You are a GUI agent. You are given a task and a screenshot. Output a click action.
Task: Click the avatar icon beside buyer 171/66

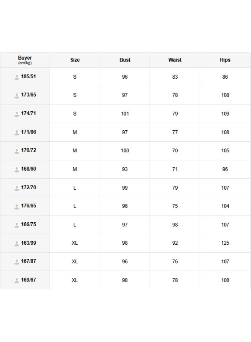tap(17, 132)
